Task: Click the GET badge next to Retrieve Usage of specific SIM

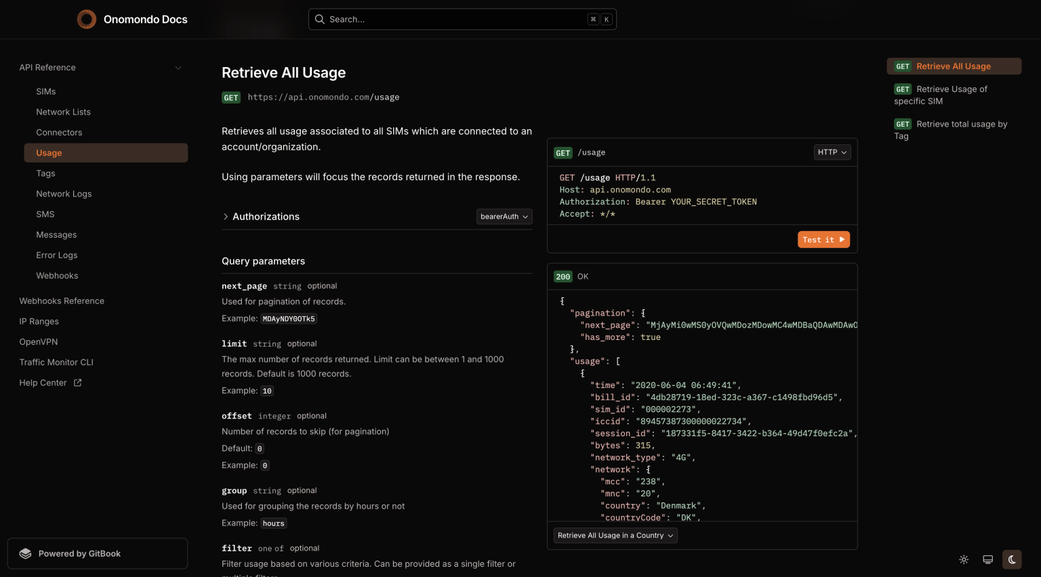Action: coord(903,89)
